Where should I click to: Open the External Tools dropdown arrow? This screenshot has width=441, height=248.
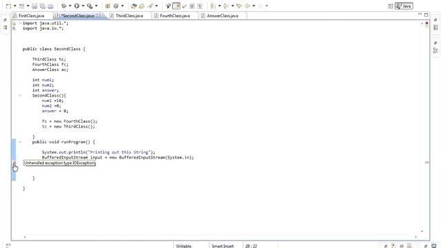(96, 6)
